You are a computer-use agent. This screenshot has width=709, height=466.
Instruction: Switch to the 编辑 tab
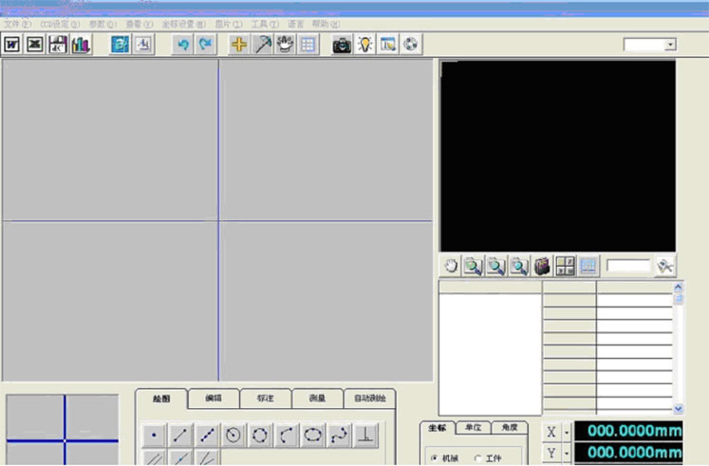pyautogui.click(x=214, y=400)
